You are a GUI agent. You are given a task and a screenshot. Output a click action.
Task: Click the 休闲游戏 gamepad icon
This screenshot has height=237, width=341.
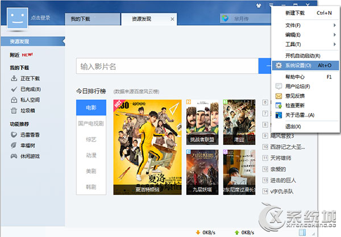[14, 156]
